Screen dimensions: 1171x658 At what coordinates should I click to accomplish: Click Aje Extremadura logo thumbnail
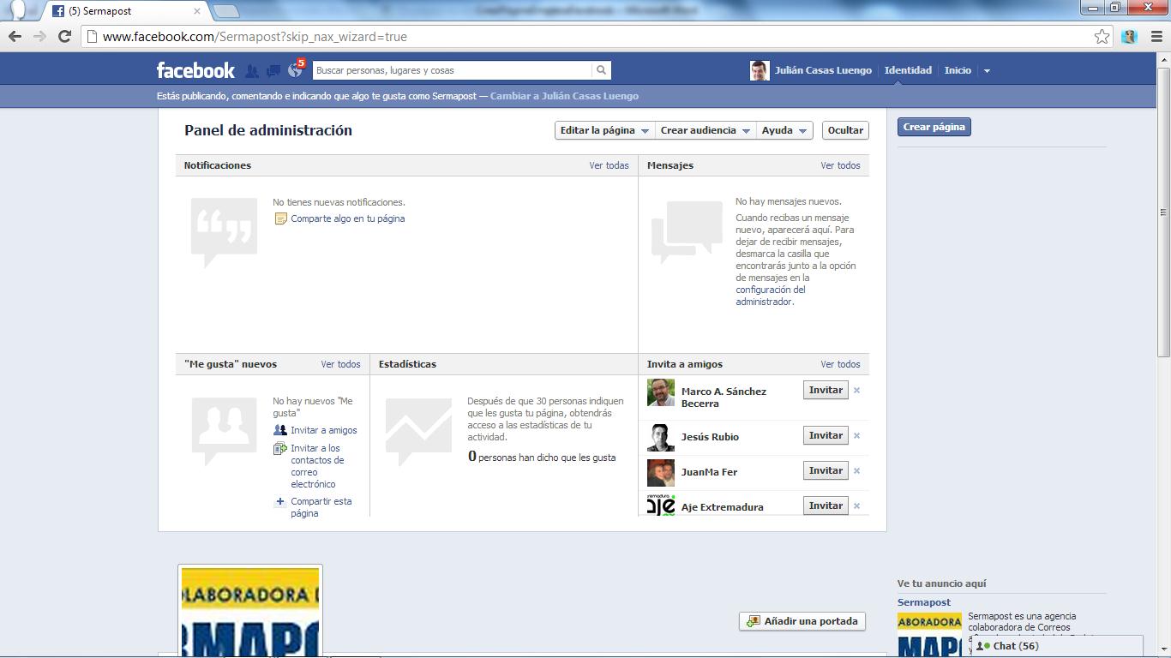tap(661, 505)
